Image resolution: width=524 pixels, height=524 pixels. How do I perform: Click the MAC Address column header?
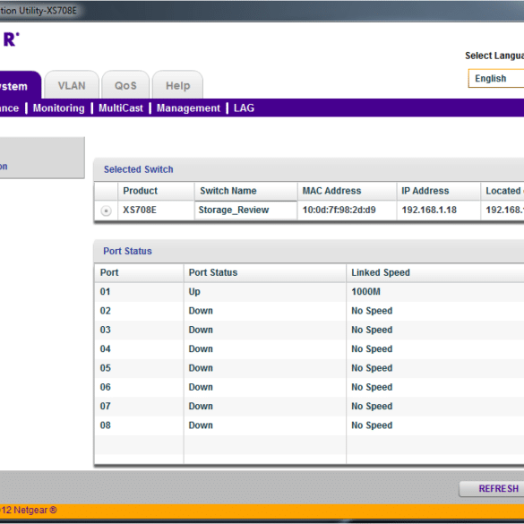(x=347, y=191)
